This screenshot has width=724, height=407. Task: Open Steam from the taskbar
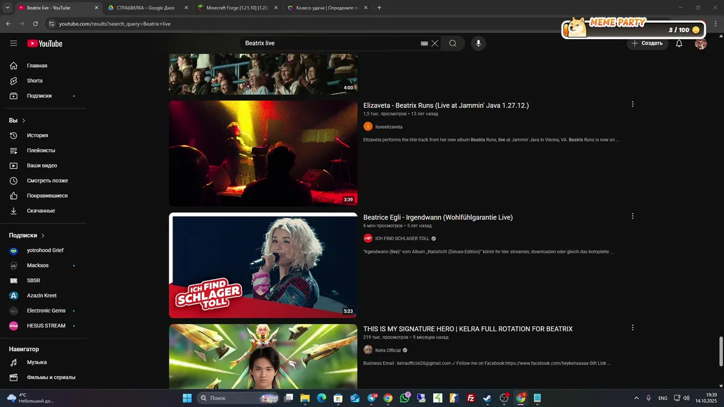487,398
